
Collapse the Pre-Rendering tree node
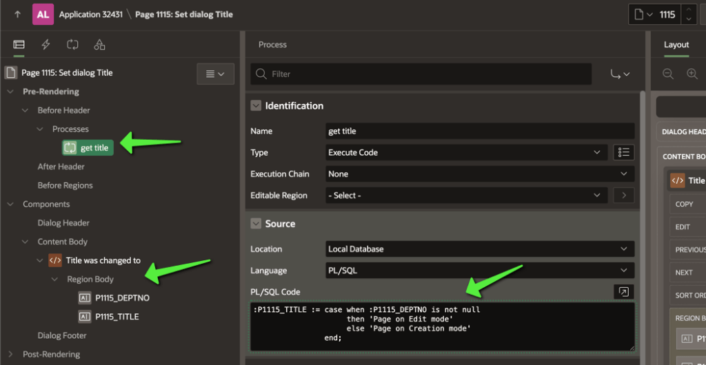(10, 92)
